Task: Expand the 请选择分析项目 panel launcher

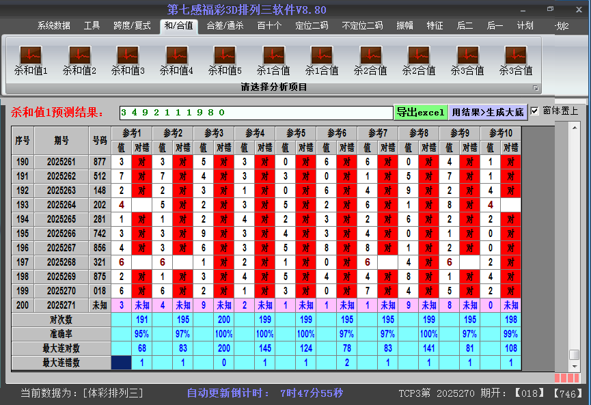Action: coord(536,88)
